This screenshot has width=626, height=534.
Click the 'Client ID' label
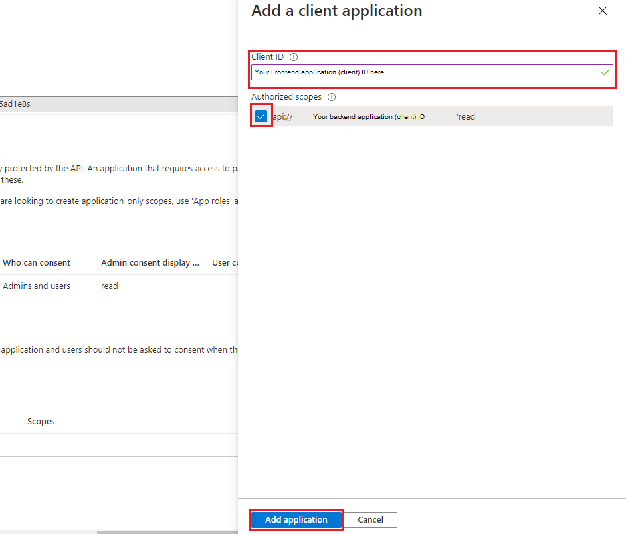(268, 56)
